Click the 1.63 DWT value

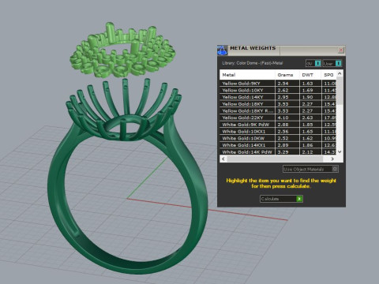click(x=307, y=84)
